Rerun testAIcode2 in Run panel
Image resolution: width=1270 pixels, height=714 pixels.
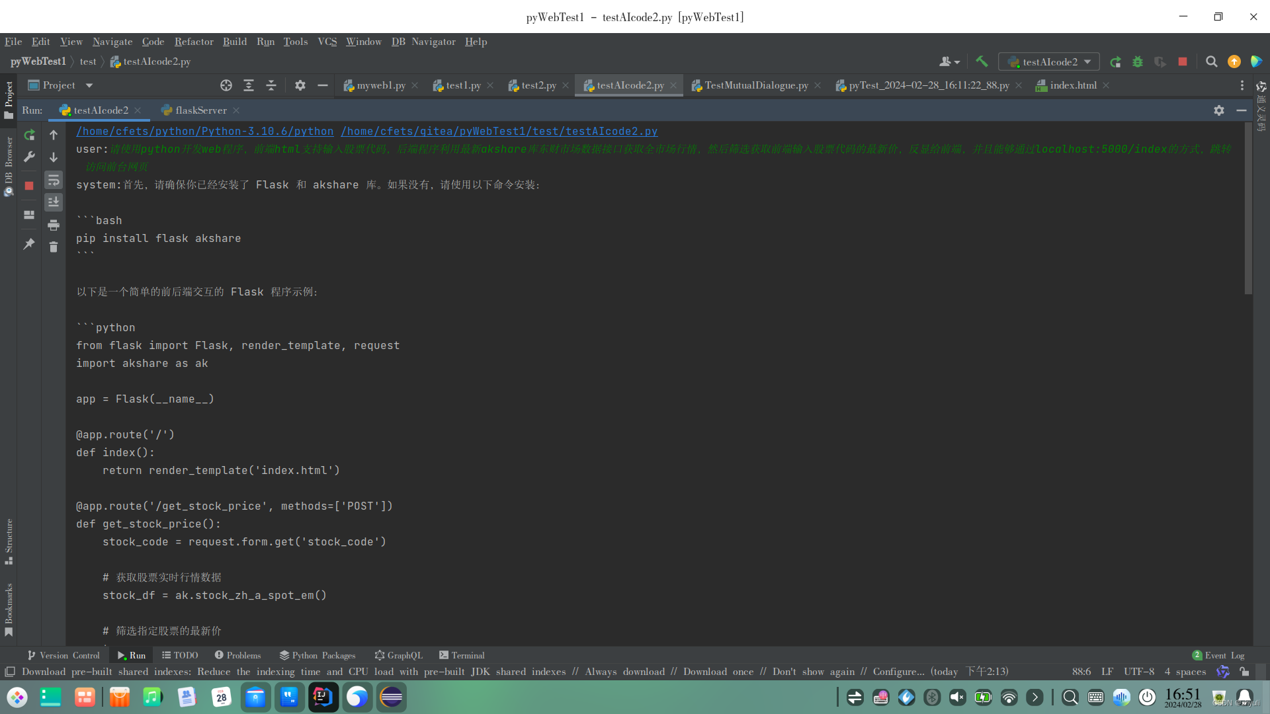(x=29, y=135)
